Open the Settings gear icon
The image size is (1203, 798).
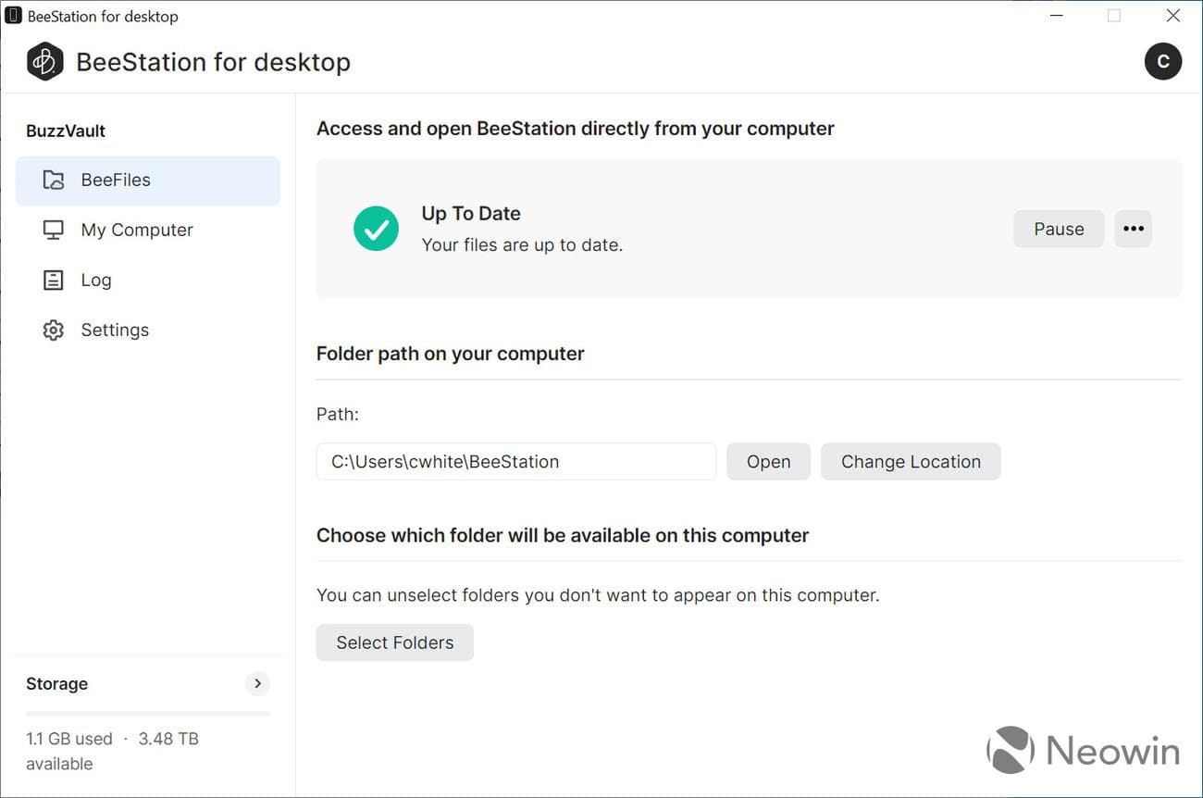(x=53, y=330)
